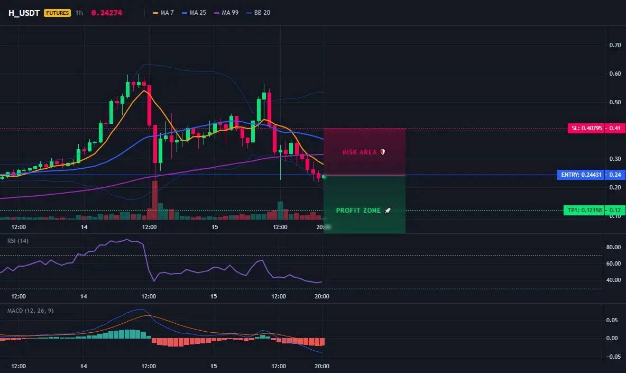Click the 0.05 MACD axis label
Screen dimensions: 626x373
[x=612, y=320]
